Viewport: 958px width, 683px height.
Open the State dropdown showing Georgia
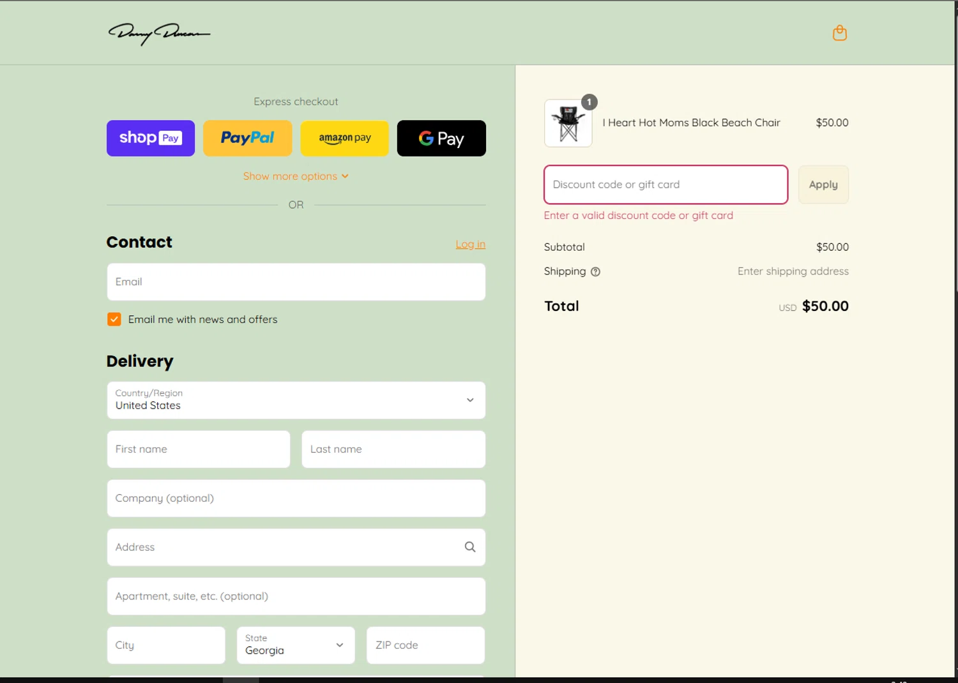point(296,645)
